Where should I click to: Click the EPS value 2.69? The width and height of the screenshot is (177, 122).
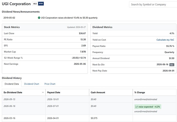(x=84, y=45)
